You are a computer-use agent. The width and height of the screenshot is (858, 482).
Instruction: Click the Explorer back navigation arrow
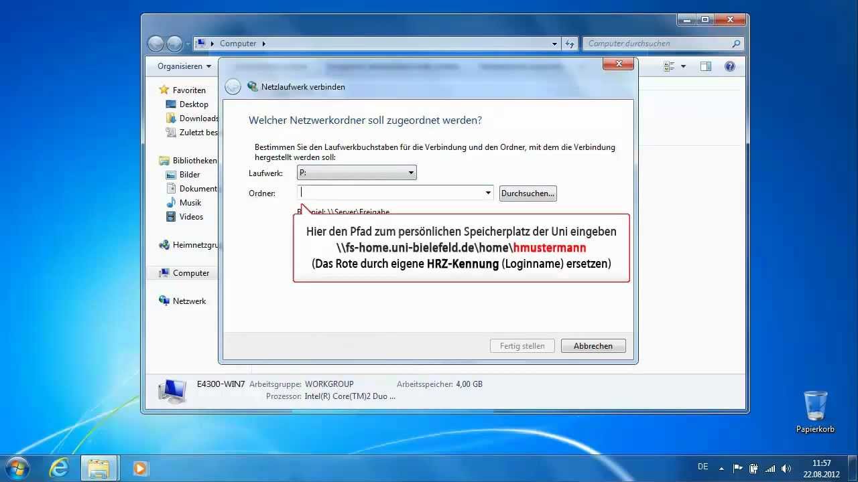click(x=156, y=44)
